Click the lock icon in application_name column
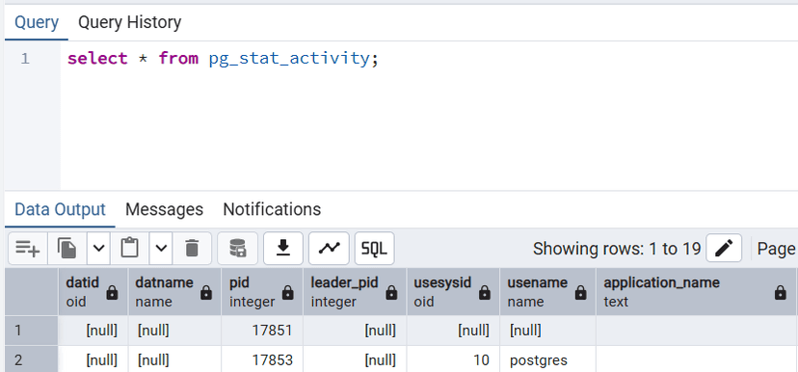798x372 pixels. [781, 293]
